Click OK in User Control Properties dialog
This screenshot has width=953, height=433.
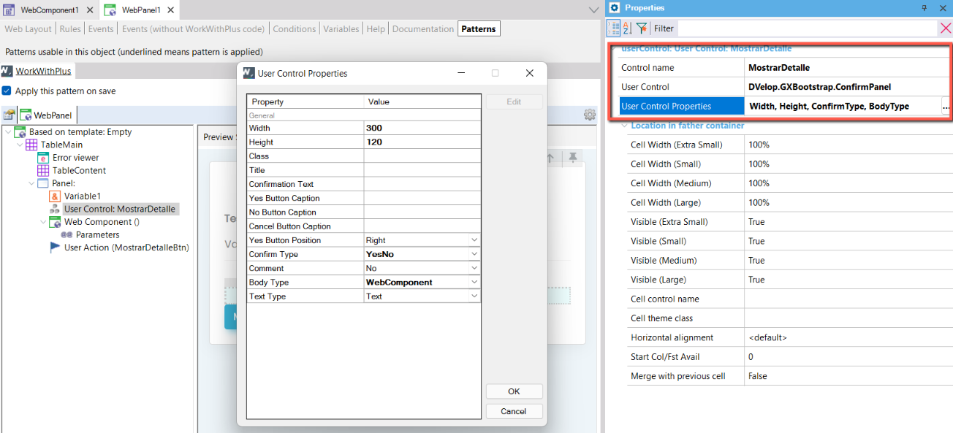tap(514, 391)
